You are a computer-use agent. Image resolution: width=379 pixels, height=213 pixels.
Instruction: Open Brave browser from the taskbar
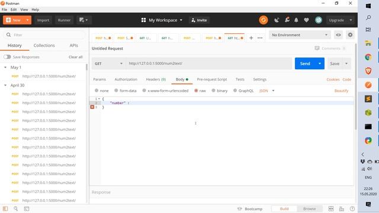(x=368, y=71)
